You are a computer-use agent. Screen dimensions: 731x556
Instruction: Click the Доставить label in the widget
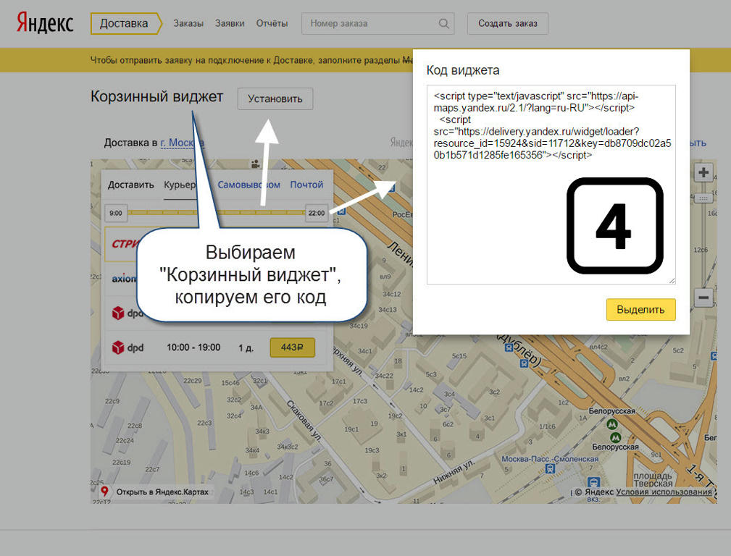pyautogui.click(x=131, y=185)
